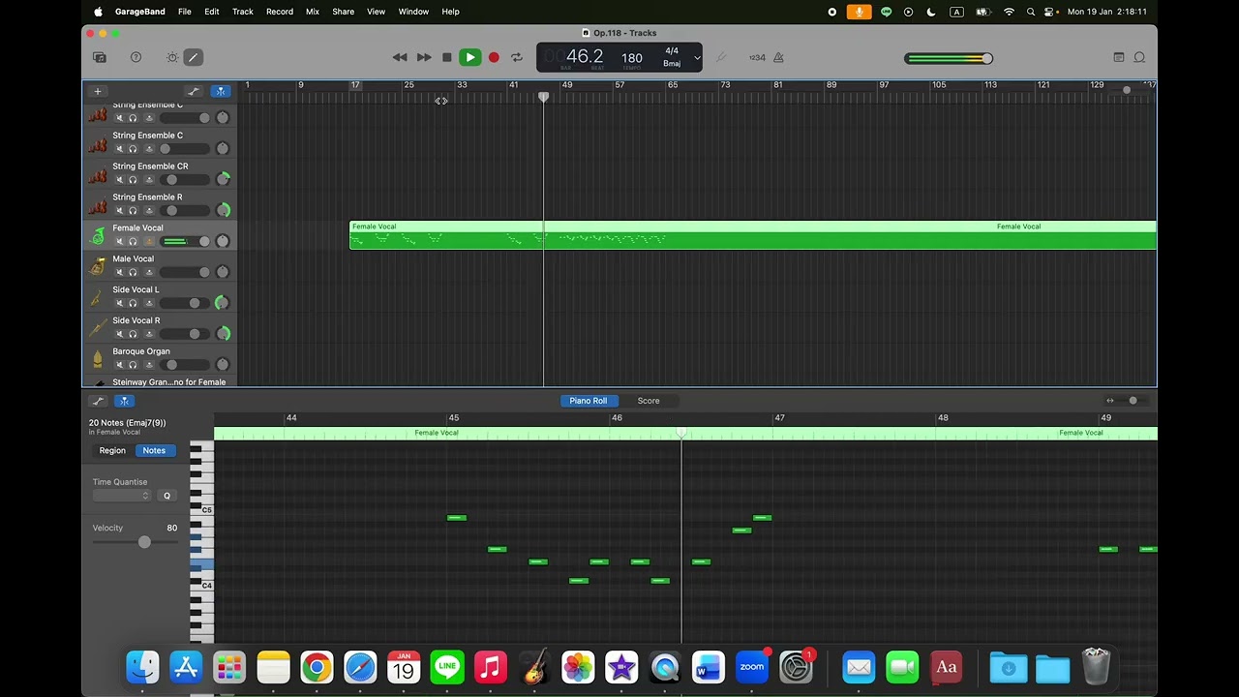Switch to the Score tab

(649, 401)
